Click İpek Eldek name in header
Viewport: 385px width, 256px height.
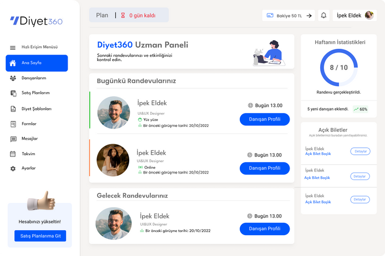point(349,16)
